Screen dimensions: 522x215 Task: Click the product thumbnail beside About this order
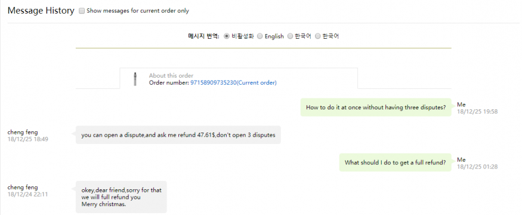click(x=135, y=79)
